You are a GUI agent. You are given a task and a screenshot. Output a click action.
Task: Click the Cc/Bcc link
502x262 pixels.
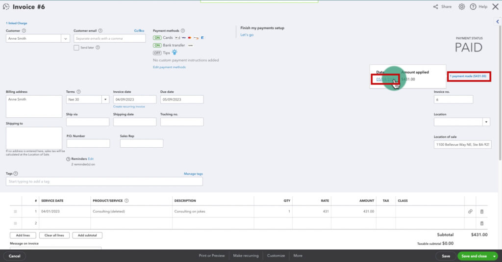139,31
